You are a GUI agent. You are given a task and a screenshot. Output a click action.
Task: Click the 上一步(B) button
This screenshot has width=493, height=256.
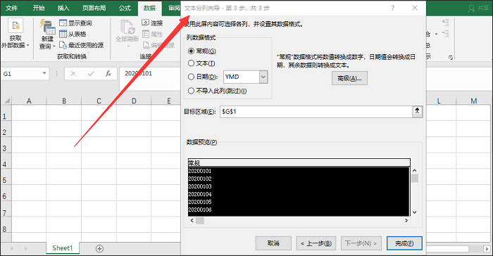[x=316, y=243]
